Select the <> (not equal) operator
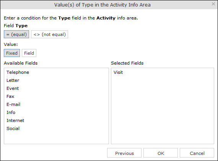The image size is (218, 161). point(49,34)
